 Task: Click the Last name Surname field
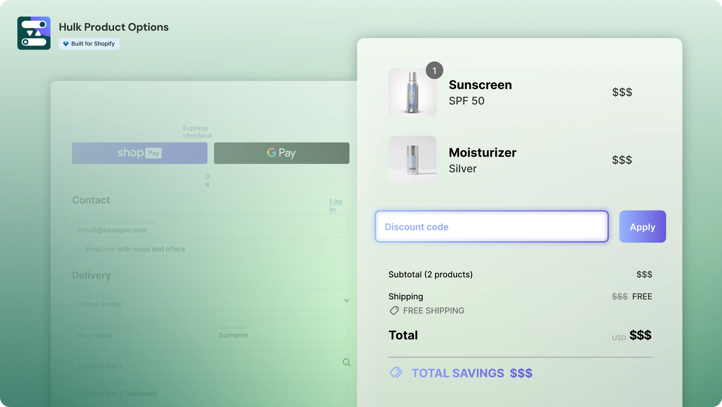click(x=281, y=331)
